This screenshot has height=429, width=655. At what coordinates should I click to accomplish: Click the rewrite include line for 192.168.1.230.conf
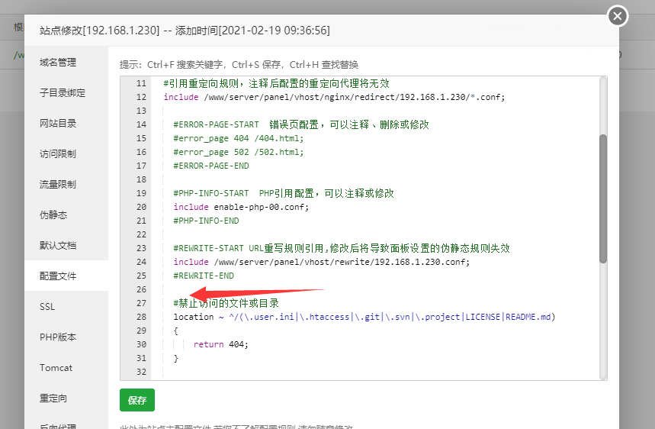[321, 262]
